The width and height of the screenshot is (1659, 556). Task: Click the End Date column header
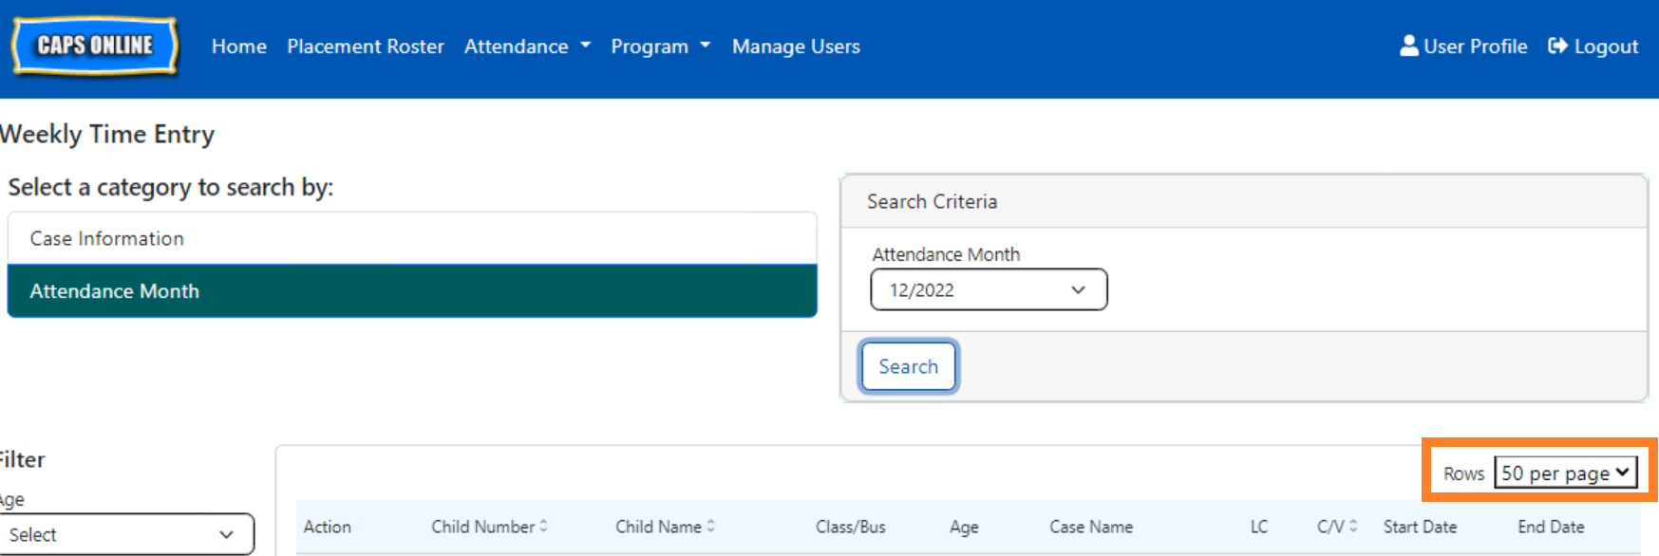click(1551, 527)
